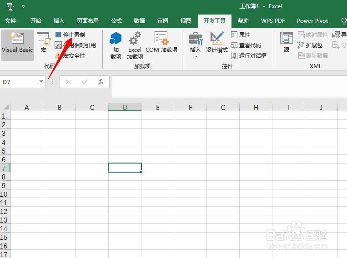Click the Select All corner triangle
347x258 pixels.
[5, 107]
